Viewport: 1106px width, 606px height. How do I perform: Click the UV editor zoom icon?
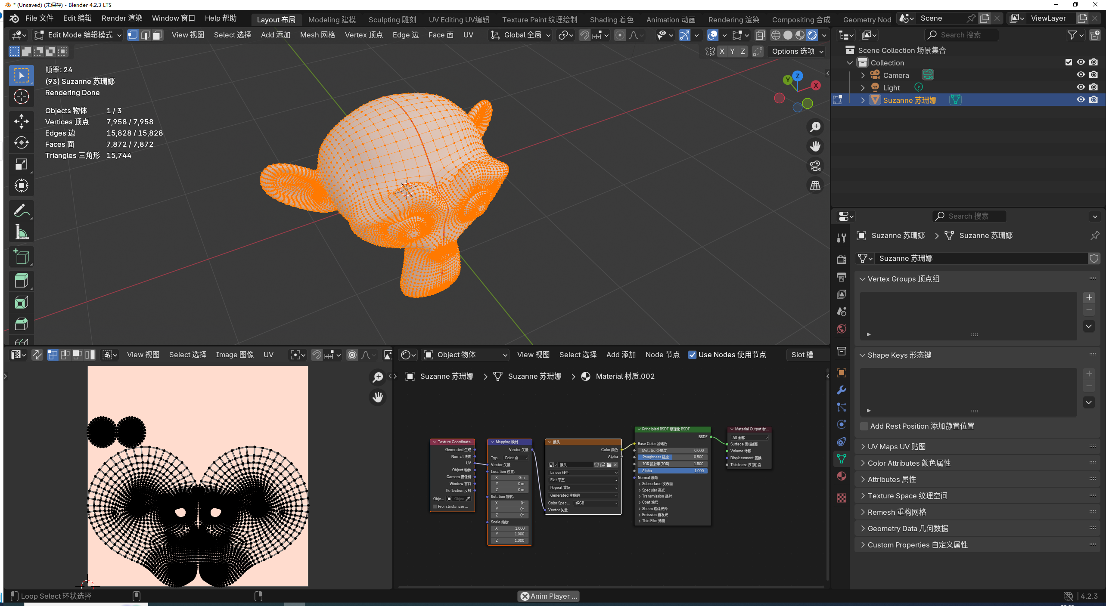click(x=378, y=377)
